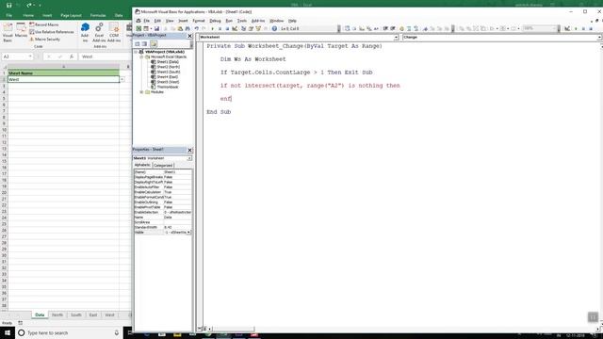Viewport: 603px width, 339px height.
Task: Click the taskbar microphone icon
Action: (117, 332)
